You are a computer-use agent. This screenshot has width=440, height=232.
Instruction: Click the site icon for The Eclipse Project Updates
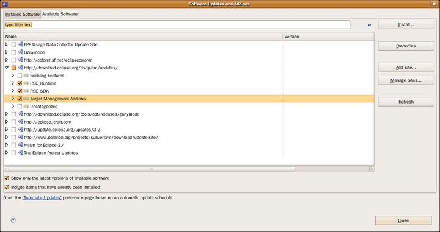tap(20, 153)
